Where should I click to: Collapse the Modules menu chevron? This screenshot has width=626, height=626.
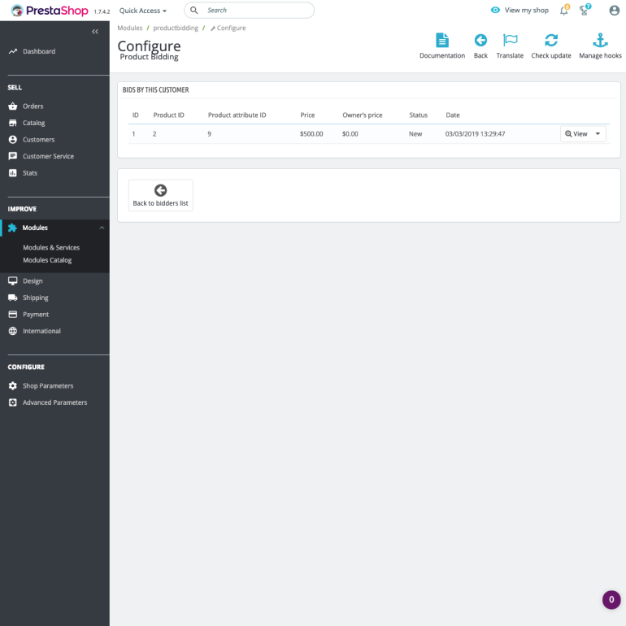coord(102,228)
